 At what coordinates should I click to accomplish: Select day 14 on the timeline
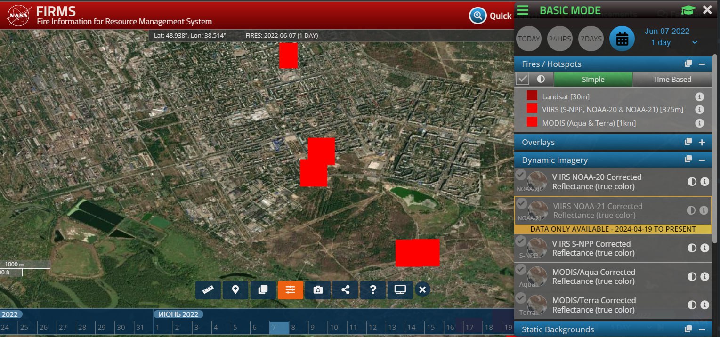pyautogui.click(x=412, y=327)
